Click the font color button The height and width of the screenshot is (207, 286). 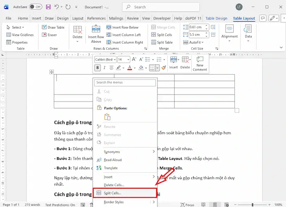(130, 68)
